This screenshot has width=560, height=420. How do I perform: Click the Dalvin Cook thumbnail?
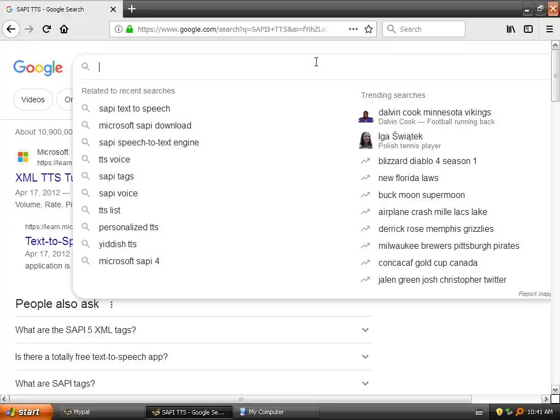click(366, 116)
